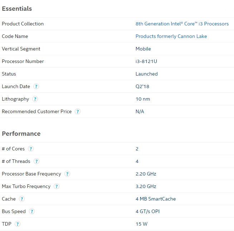Show the Cache help tooltip icon
The image size is (234, 231).
[x=22, y=199]
